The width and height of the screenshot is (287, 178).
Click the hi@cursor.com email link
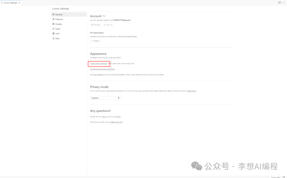pos(116,122)
